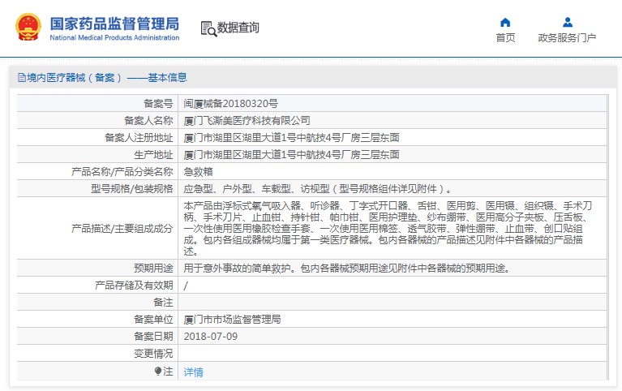Click 国家药品监督管理局 site title
This screenshot has width=622, height=391.
coord(114,24)
